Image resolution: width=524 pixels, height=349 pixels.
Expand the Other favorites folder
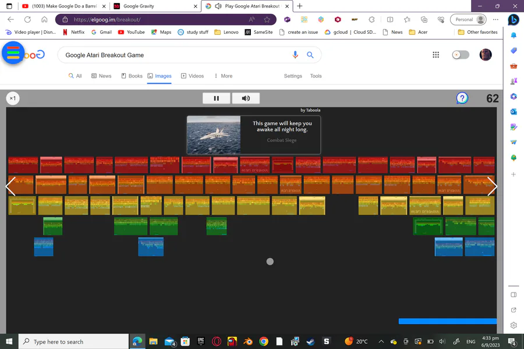tap(478, 32)
